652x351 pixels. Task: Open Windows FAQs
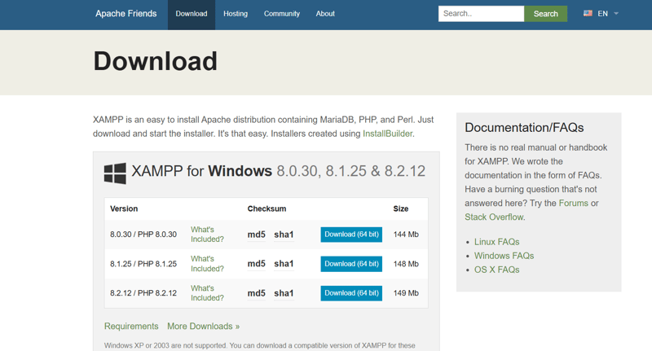pos(504,256)
